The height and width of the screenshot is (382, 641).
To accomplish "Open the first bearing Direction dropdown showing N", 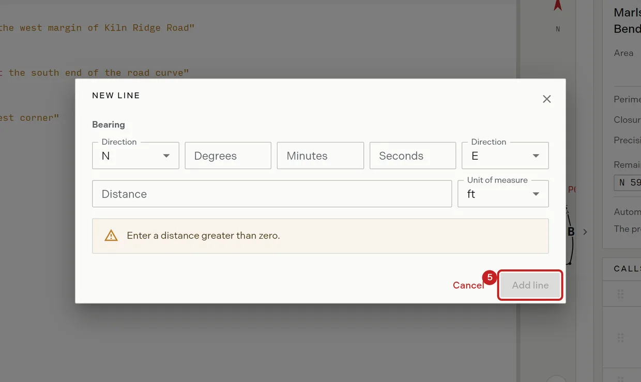I will [x=135, y=156].
